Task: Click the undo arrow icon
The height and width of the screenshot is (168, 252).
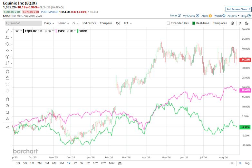Action: coord(7,84)
